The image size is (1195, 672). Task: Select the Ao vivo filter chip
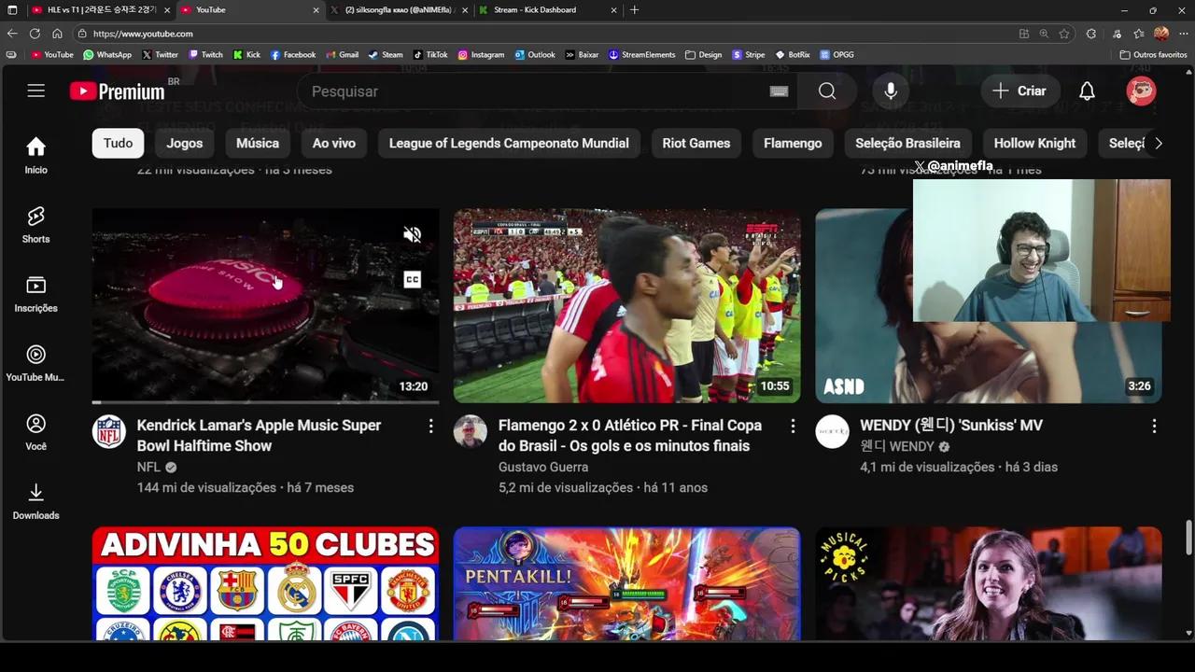(334, 143)
